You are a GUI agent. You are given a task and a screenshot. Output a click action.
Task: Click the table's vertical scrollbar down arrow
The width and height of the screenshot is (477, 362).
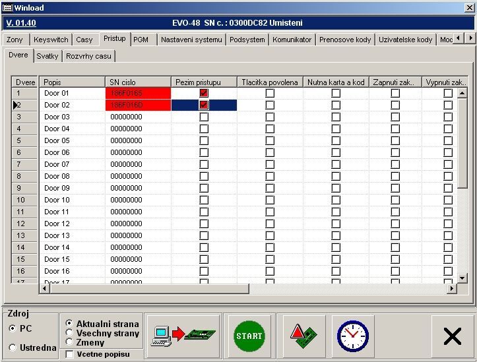pyautogui.click(x=463, y=278)
